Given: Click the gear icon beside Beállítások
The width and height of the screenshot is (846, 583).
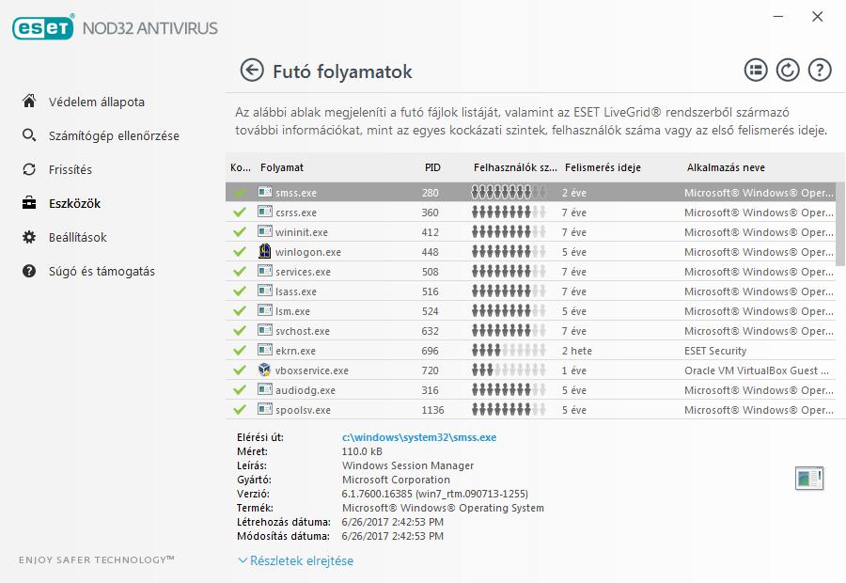Looking at the screenshot, I should [29, 237].
